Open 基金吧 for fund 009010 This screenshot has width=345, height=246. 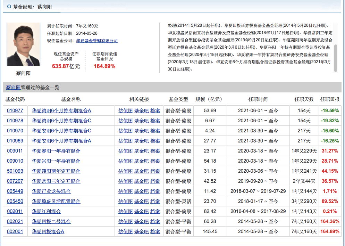point(142,161)
